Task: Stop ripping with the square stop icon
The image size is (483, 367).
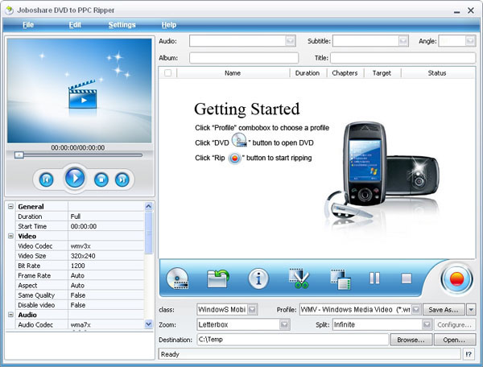Action: (x=407, y=278)
